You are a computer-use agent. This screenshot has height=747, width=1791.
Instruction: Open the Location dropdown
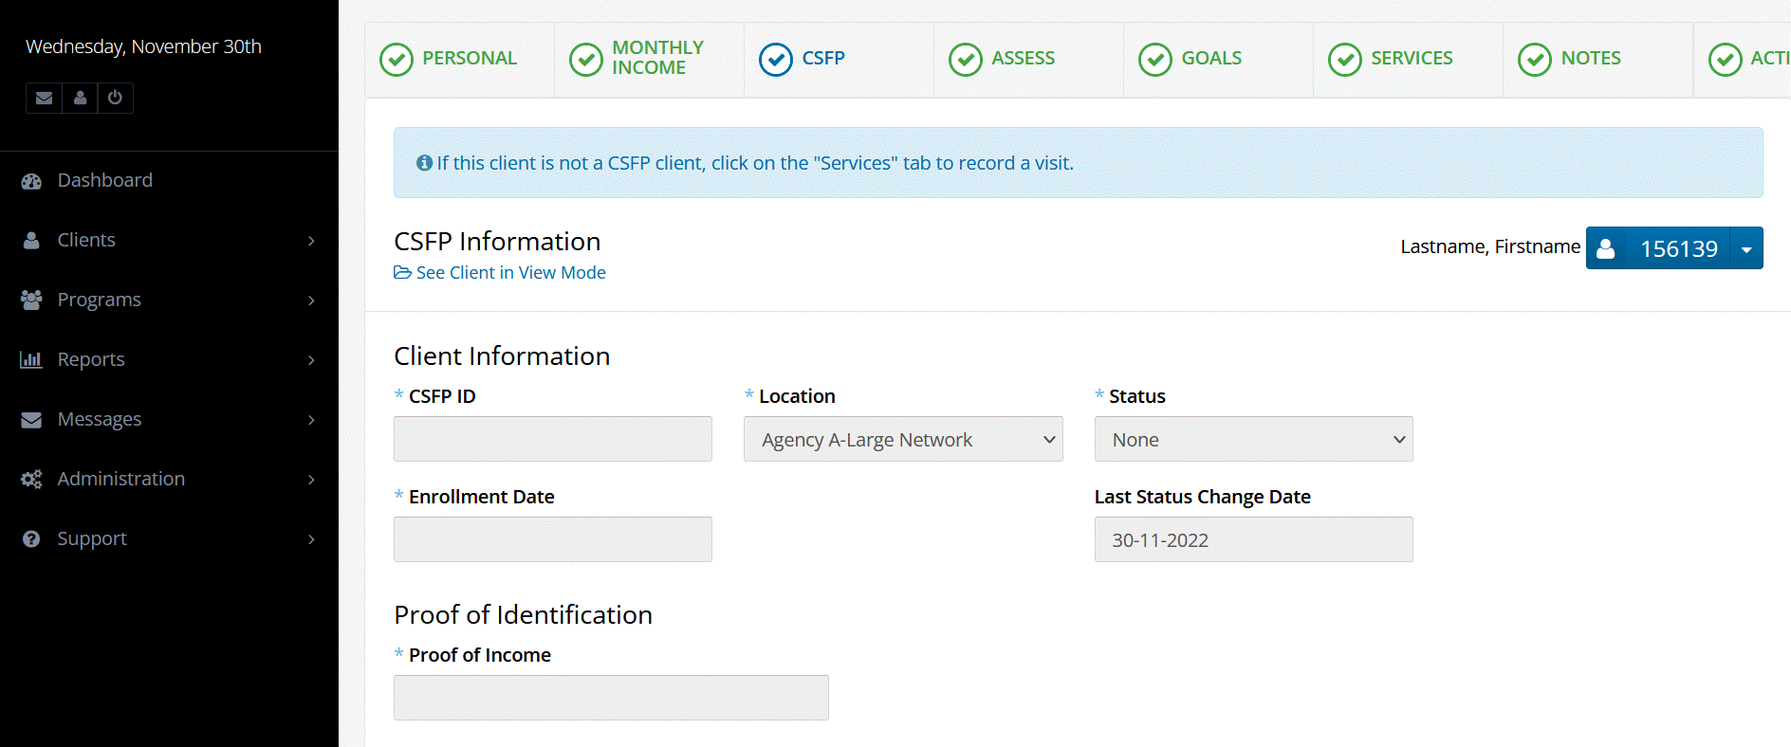(x=903, y=440)
